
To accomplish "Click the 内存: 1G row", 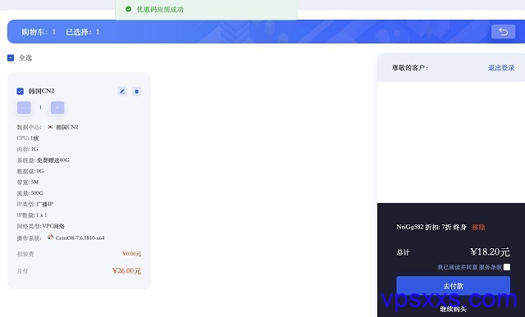I will point(27,149).
